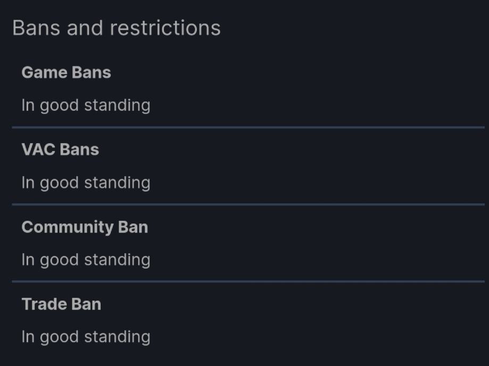489x366 pixels.
Task: Select the 'Community Ban' section title
Action: [x=85, y=227]
